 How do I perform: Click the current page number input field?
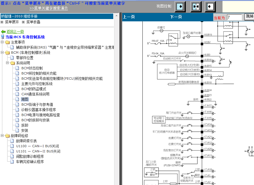click(234, 18)
